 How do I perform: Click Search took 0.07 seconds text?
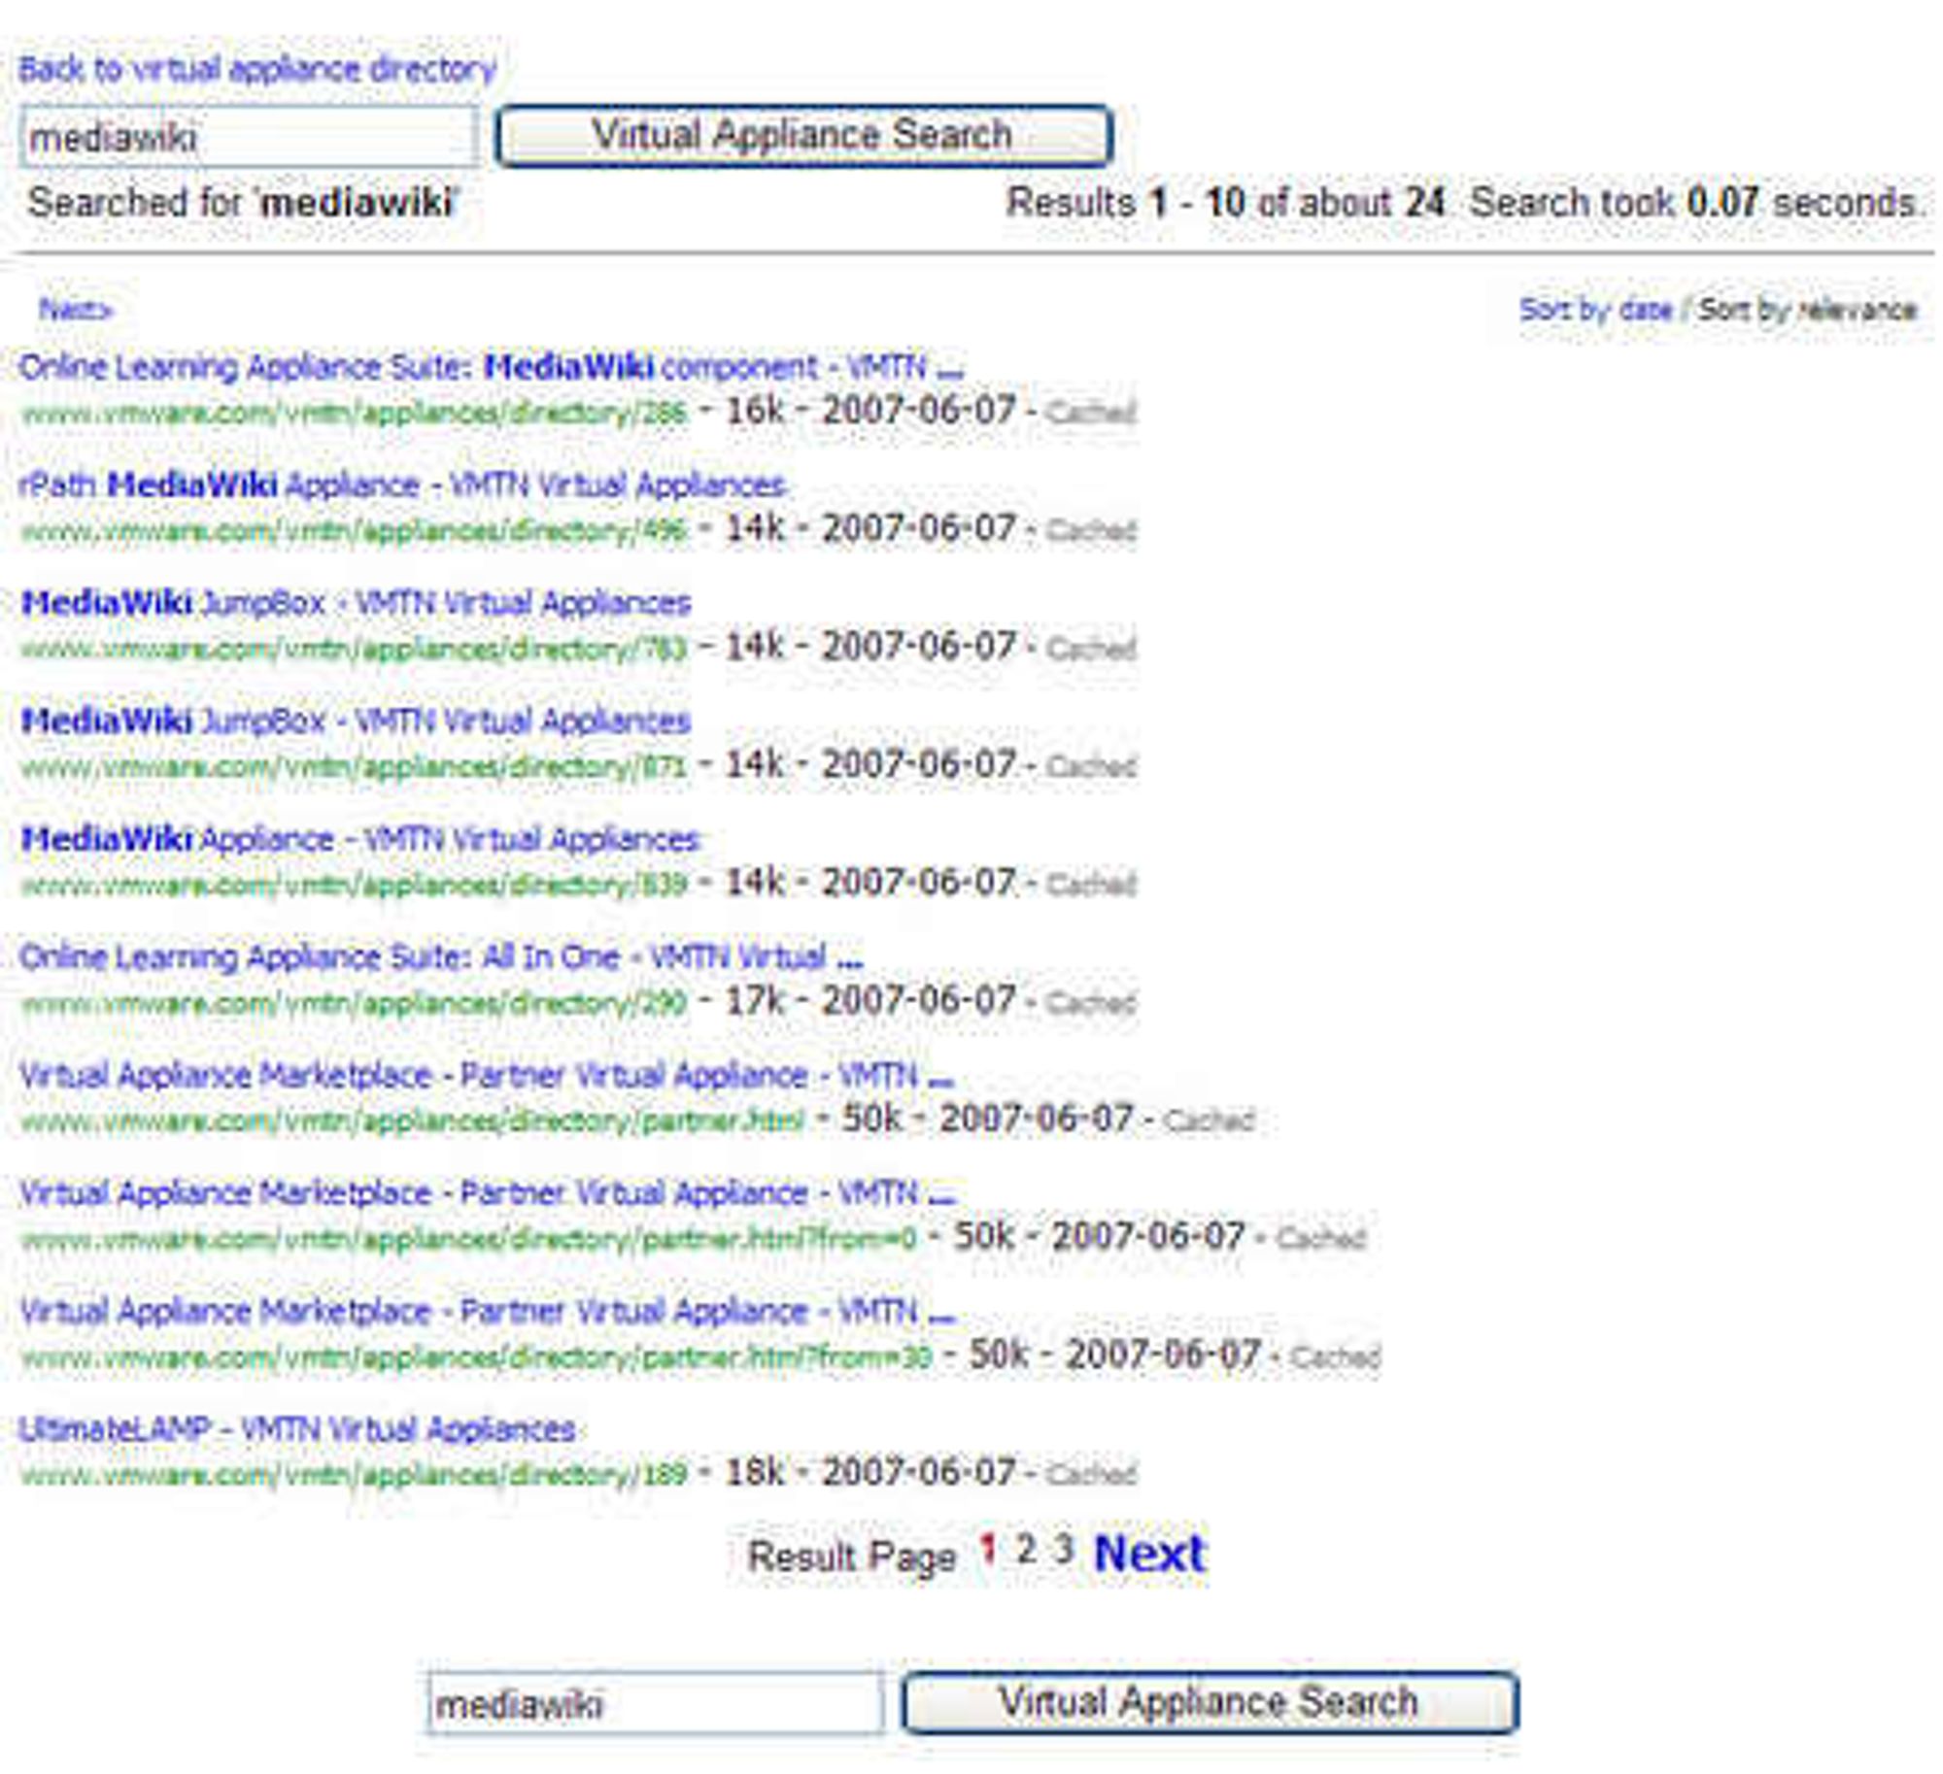[1695, 203]
